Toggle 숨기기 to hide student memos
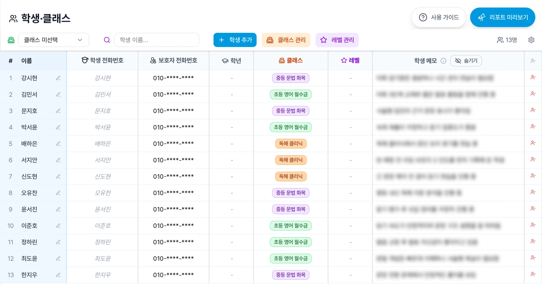Screen dimensions: 542x286 click(466, 61)
